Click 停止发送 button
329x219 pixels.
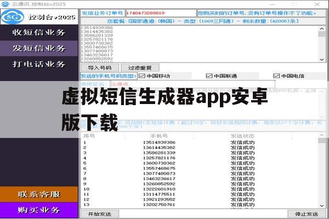(x=307, y=214)
